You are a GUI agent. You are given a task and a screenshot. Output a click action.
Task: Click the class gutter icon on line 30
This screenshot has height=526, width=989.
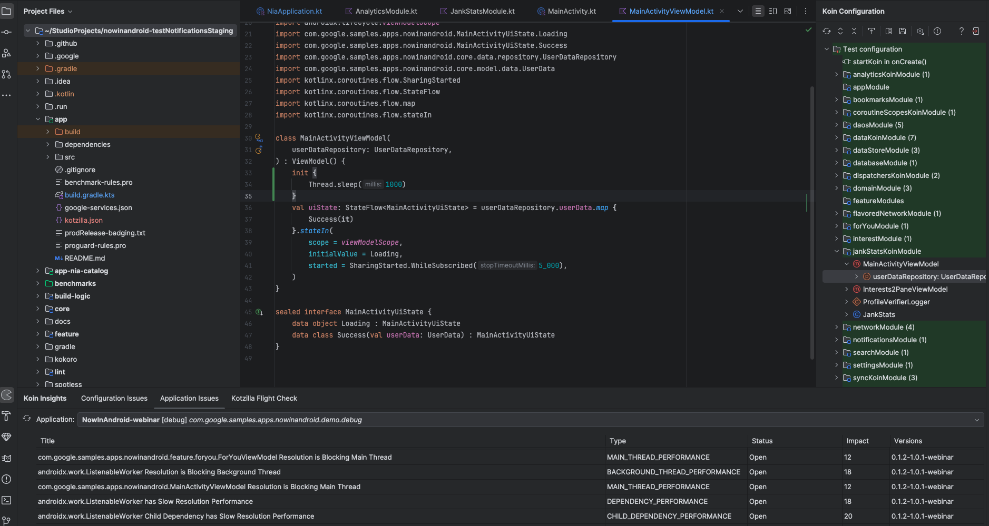(259, 138)
